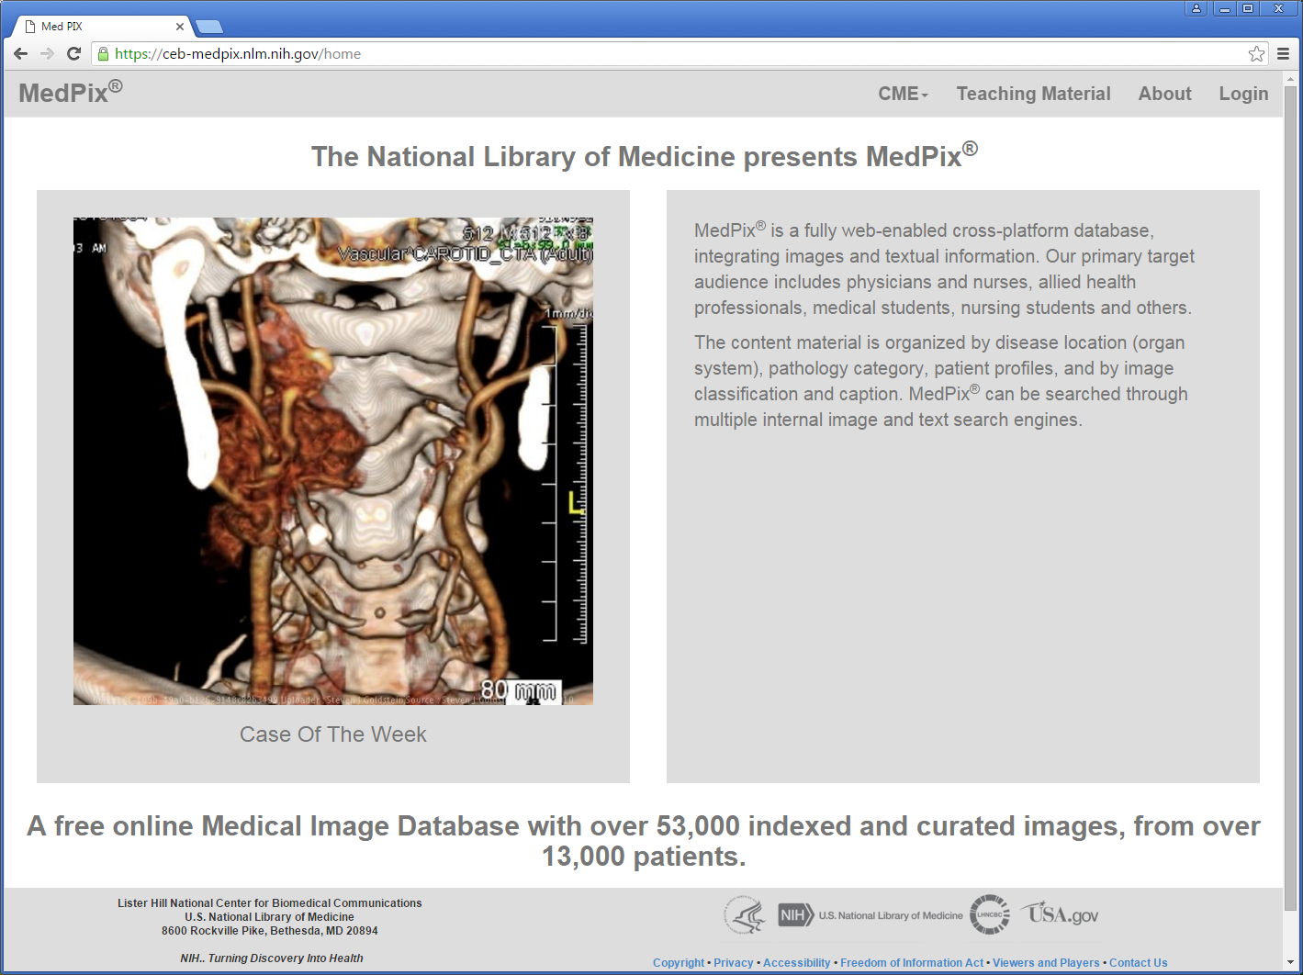The height and width of the screenshot is (975, 1303).
Task: Click the Freedom of Information Act link
Action: coord(912,962)
